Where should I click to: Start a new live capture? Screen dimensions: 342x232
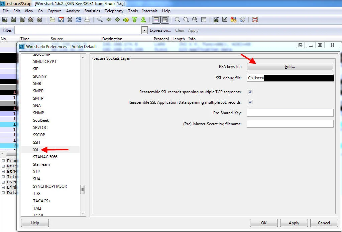pyautogui.click(x=22, y=20)
